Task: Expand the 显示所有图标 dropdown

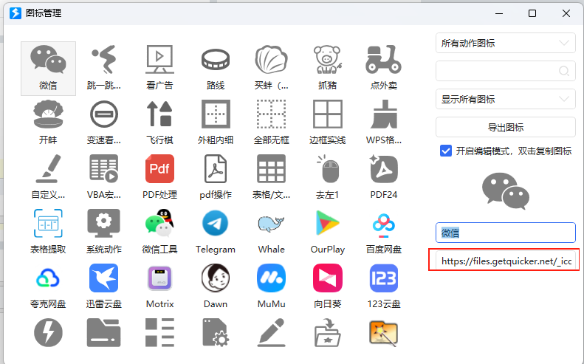Action: [506, 99]
